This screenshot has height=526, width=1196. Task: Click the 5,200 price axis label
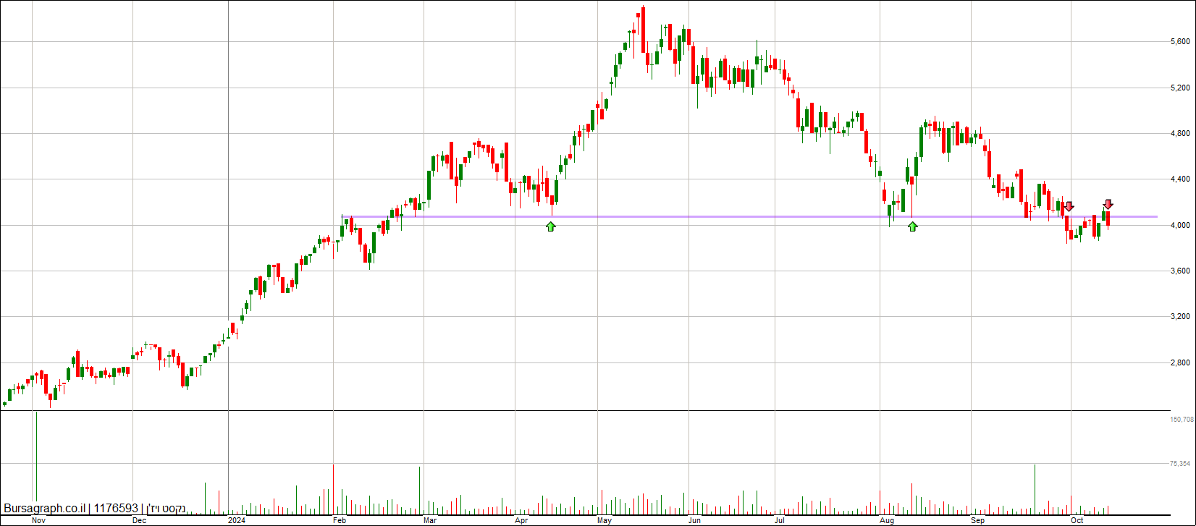[x=1180, y=88]
